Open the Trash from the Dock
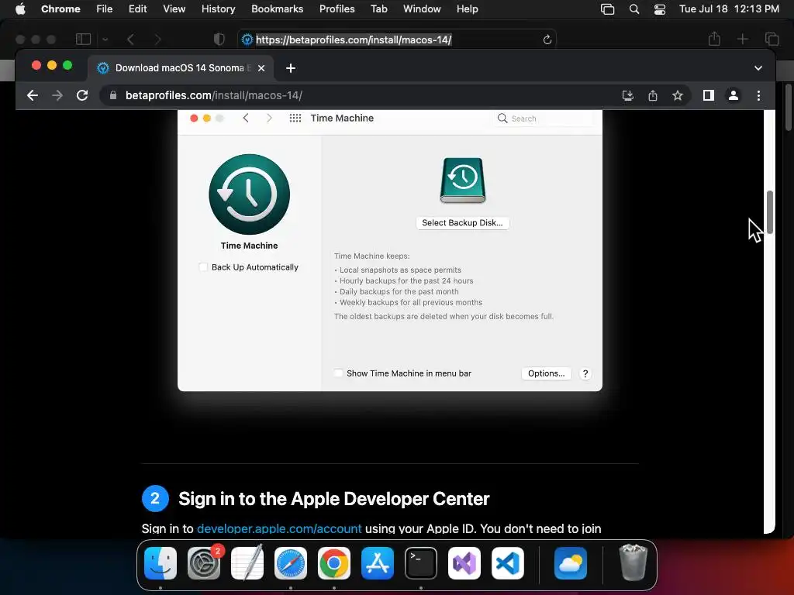The height and width of the screenshot is (595, 794). click(633, 563)
